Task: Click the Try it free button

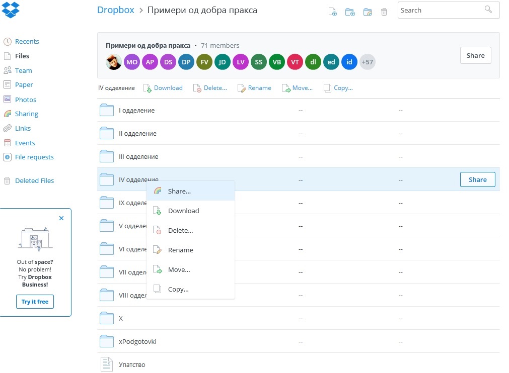Action: pyautogui.click(x=35, y=302)
